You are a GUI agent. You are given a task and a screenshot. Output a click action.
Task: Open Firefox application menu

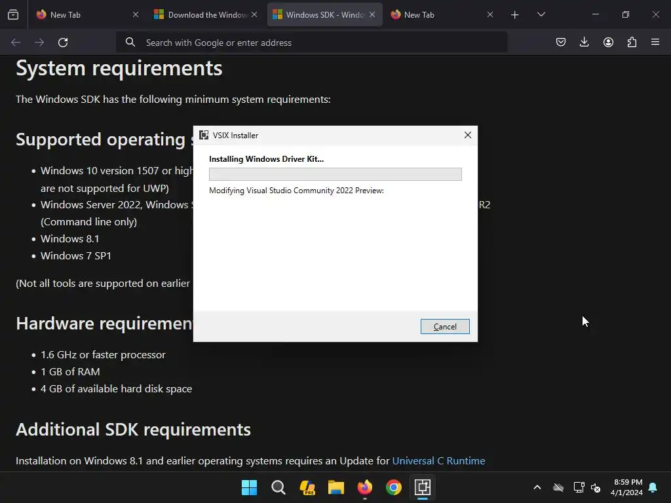pyautogui.click(x=655, y=42)
